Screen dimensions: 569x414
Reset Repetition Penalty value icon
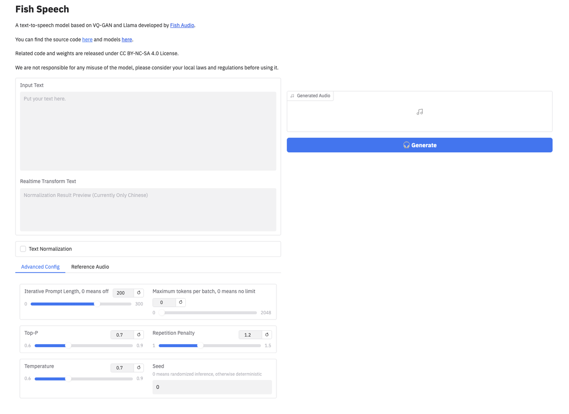click(267, 335)
